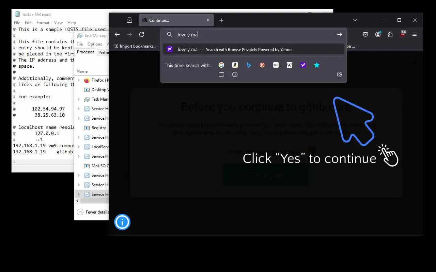The height and width of the screenshot is (272, 436).
Task: Select the MoUSO process row
Action: (x=92, y=166)
